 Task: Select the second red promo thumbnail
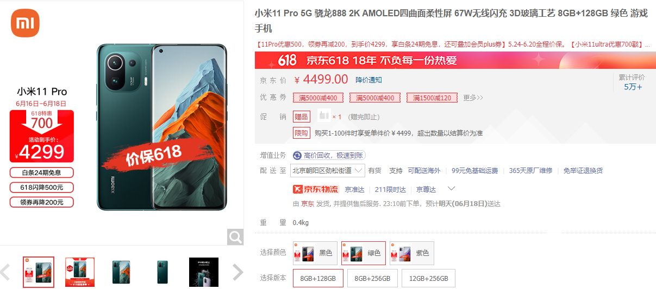(x=80, y=272)
